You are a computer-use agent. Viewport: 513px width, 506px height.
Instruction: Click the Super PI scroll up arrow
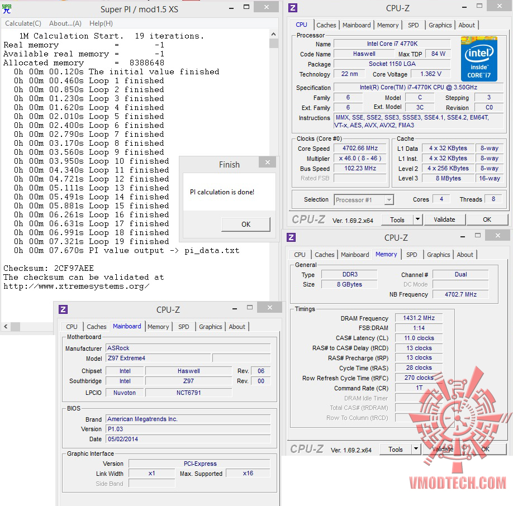coord(273,34)
